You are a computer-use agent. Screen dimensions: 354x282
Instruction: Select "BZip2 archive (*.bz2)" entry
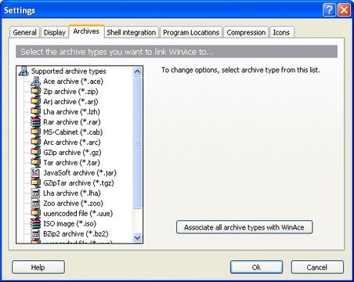click(76, 234)
